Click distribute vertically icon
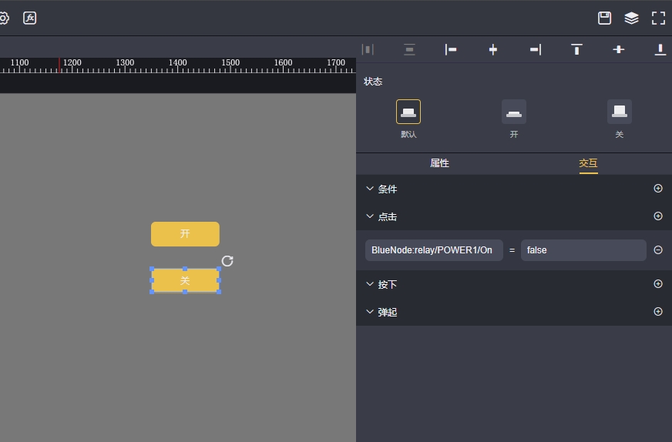Screen dimensions: 672x442 pos(409,50)
